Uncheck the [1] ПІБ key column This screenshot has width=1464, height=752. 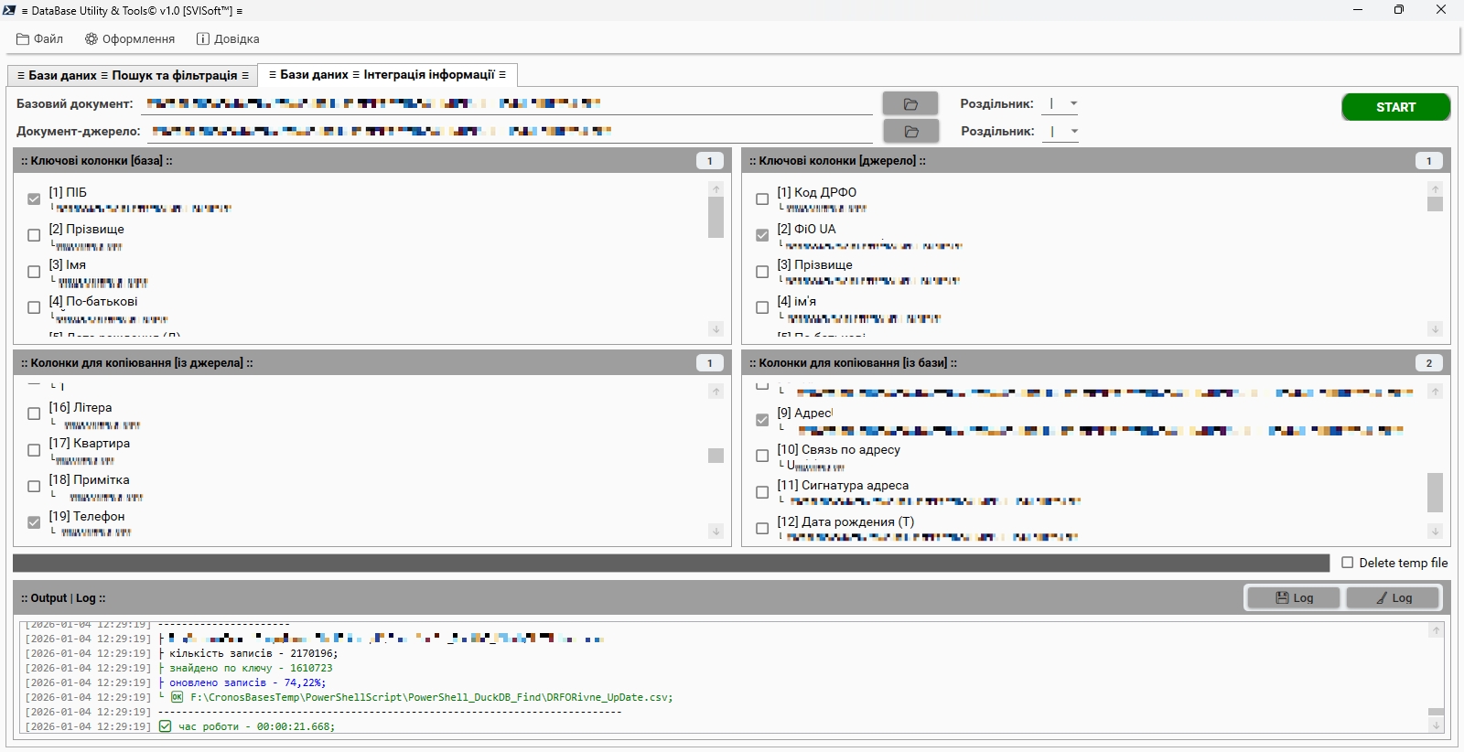[x=34, y=199]
